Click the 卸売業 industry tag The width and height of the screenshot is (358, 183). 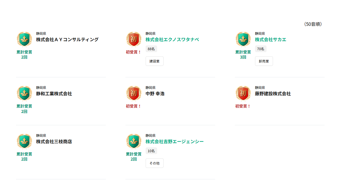pos(264,61)
